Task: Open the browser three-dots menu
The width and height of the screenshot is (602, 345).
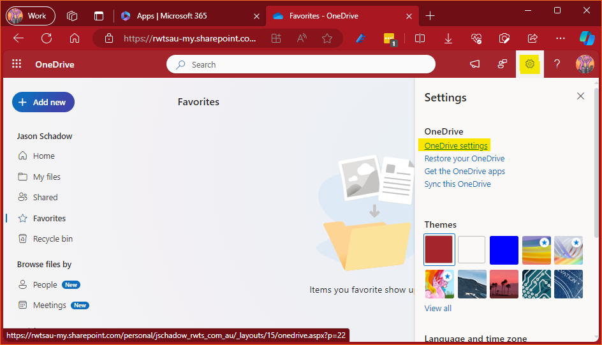Action: (x=561, y=38)
